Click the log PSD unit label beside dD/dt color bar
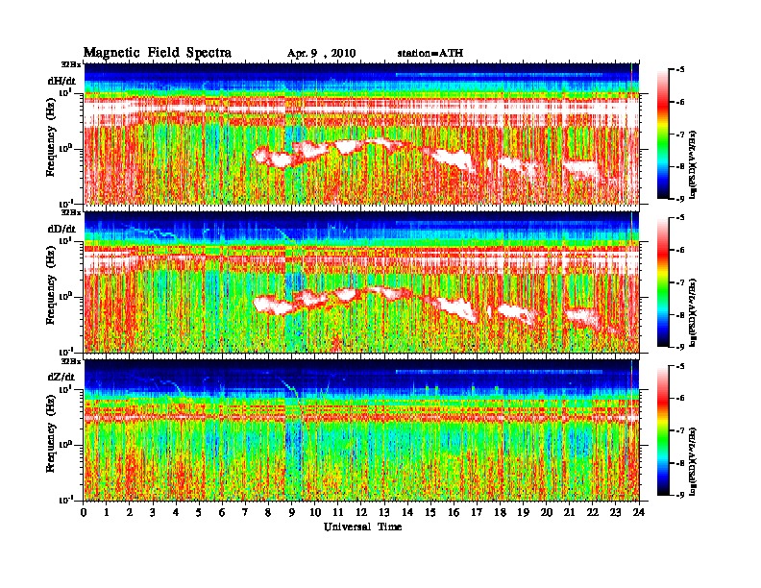The width and height of the screenshot is (761, 588). (x=694, y=313)
